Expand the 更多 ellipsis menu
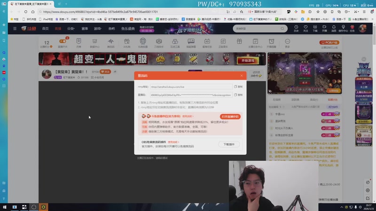This screenshot has width=376, height=211. tap(287, 43)
